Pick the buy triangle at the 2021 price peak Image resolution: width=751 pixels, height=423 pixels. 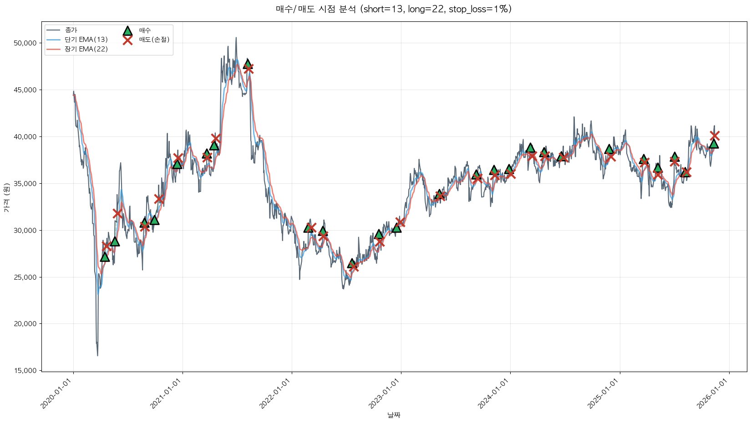click(x=247, y=64)
